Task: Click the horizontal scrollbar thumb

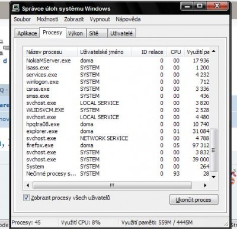Action: (x=112, y=186)
